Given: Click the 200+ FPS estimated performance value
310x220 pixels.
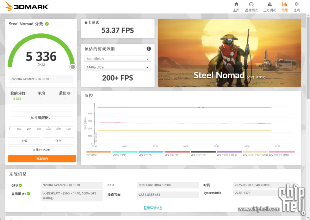Looking at the screenshot, I should pyautogui.click(x=117, y=78).
